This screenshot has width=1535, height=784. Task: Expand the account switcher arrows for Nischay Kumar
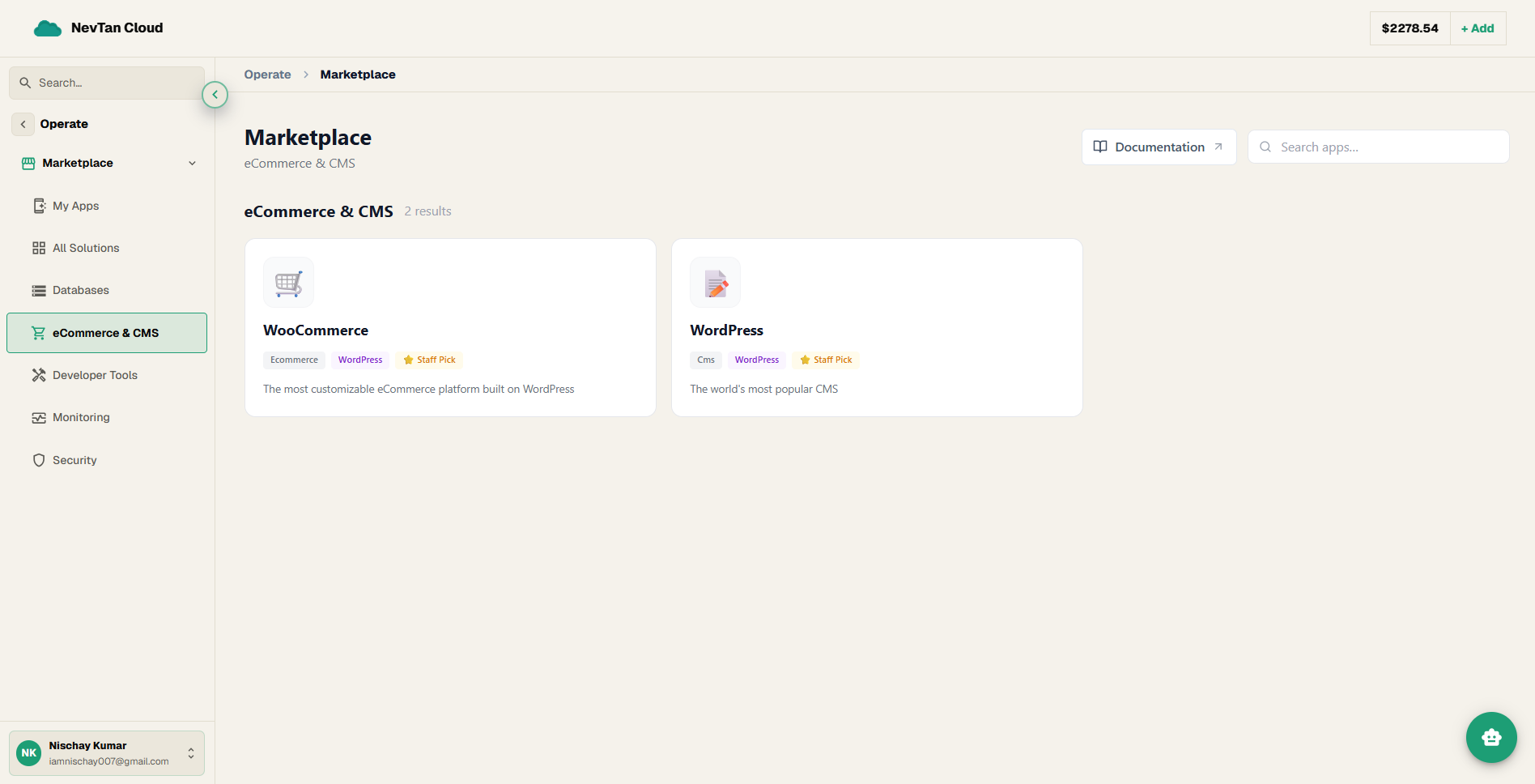(191, 753)
